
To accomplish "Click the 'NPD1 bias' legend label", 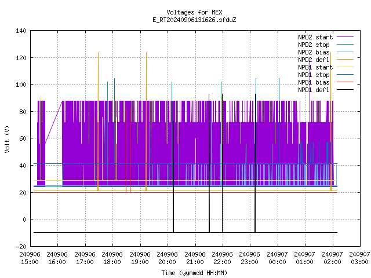I will [x=314, y=82].
